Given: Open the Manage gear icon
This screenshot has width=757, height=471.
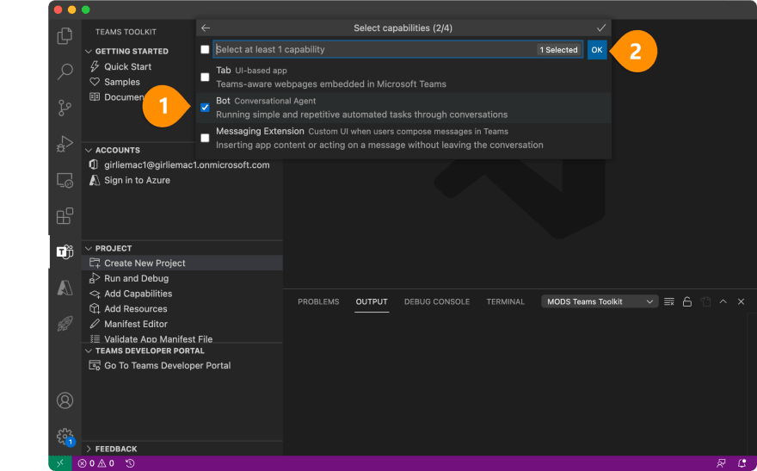Looking at the screenshot, I should click(65, 437).
